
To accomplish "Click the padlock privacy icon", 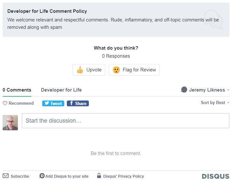I will (x=99, y=175).
